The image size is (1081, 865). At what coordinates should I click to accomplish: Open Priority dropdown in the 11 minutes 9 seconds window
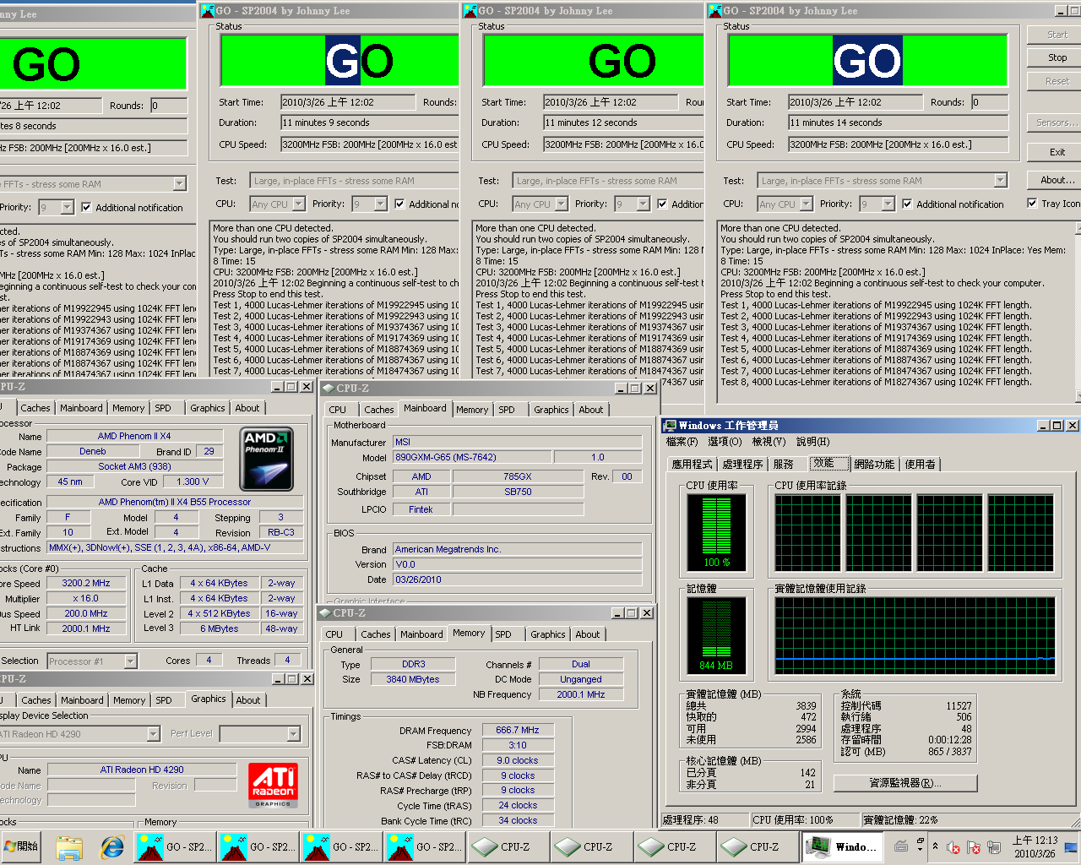pos(380,204)
